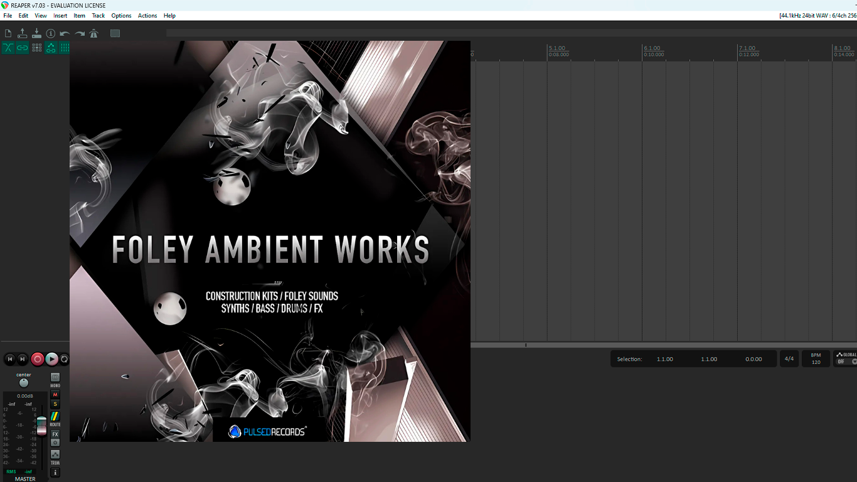This screenshot has width=857, height=482.
Task: Open the Insert menu
Action: pyautogui.click(x=60, y=16)
